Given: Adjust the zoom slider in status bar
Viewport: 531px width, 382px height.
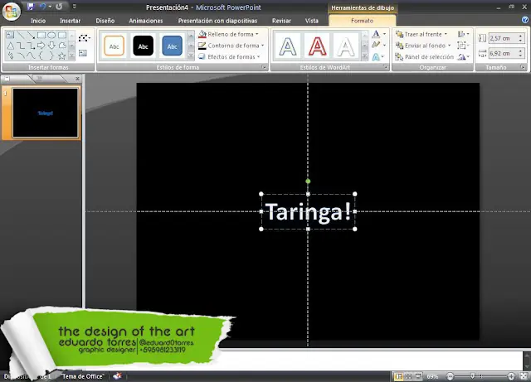Looking at the screenshot, I should click(x=474, y=376).
